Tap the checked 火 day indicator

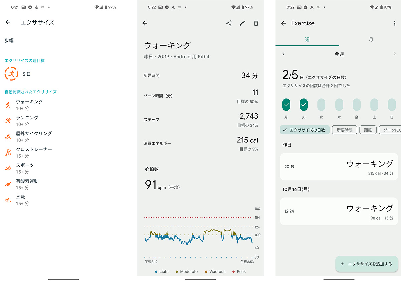304,105
